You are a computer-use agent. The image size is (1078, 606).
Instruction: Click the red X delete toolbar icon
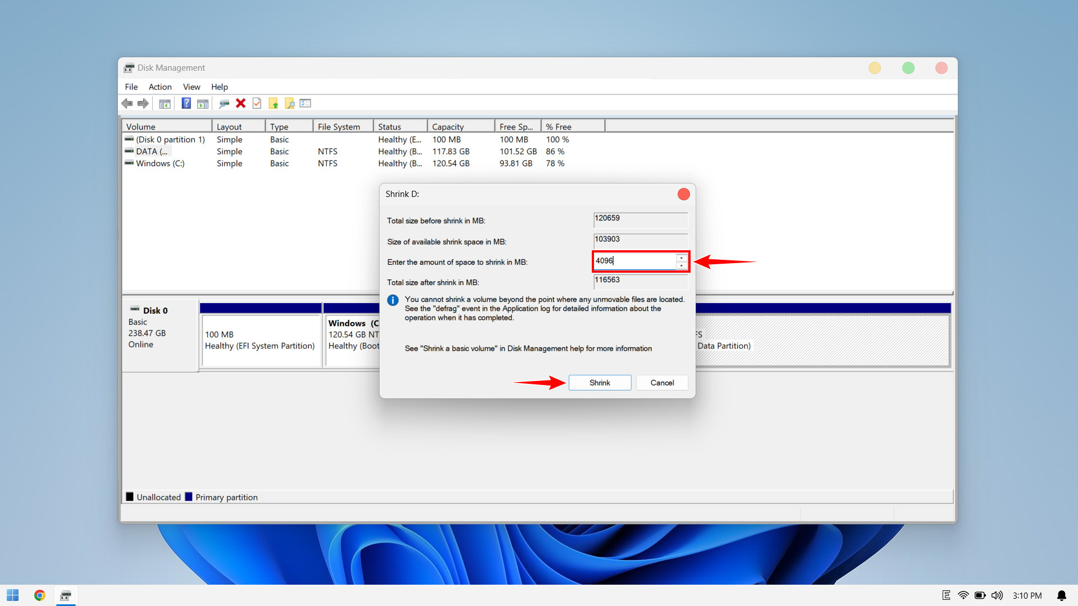(241, 103)
